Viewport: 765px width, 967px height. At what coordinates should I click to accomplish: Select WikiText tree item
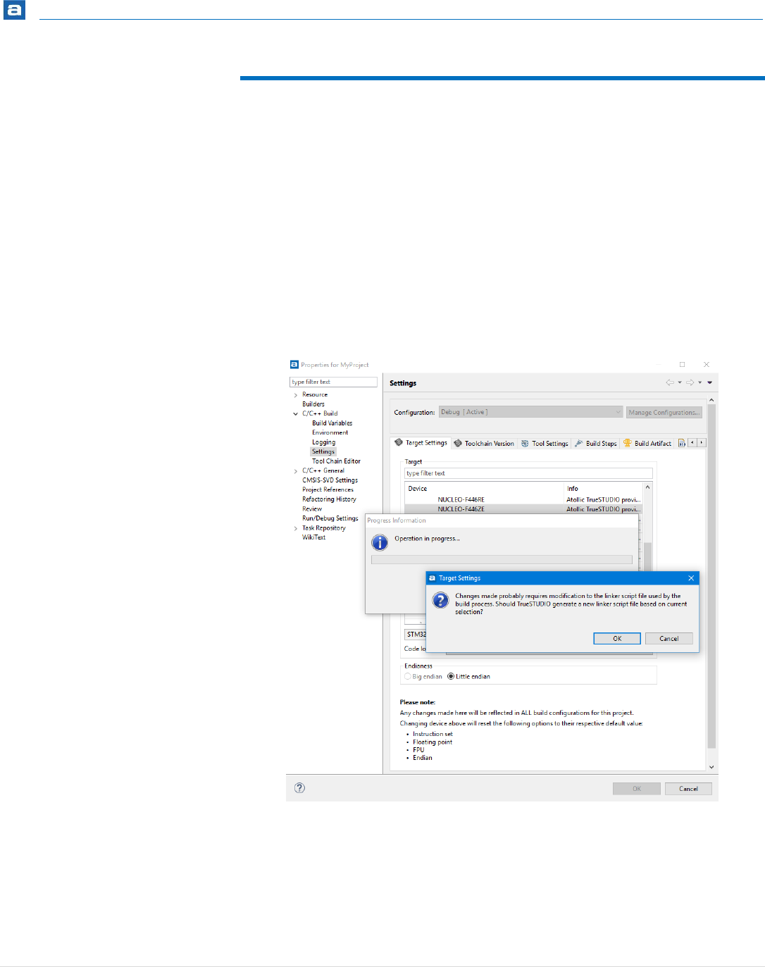(x=313, y=537)
